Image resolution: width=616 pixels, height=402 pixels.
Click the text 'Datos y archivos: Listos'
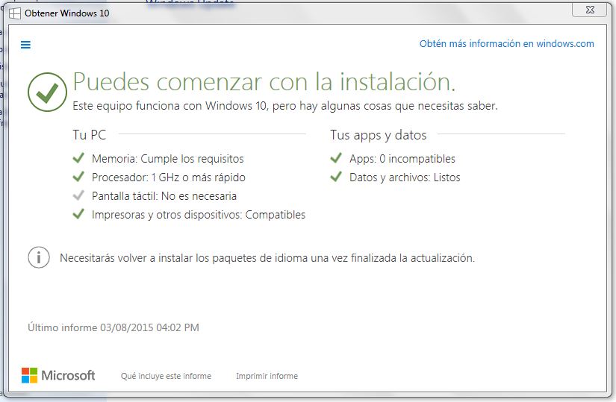(405, 178)
